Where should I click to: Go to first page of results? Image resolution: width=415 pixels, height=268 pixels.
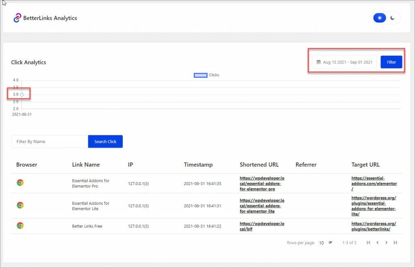pyautogui.click(x=368, y=242)
